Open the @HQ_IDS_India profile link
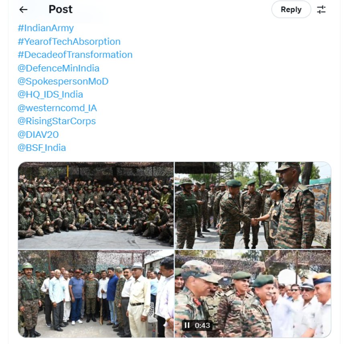349x344 pixels. pyautogui.click(x=50, y=95)
